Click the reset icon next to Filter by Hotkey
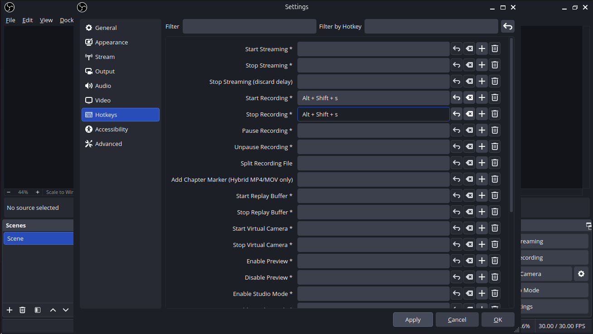 (508, 27)
